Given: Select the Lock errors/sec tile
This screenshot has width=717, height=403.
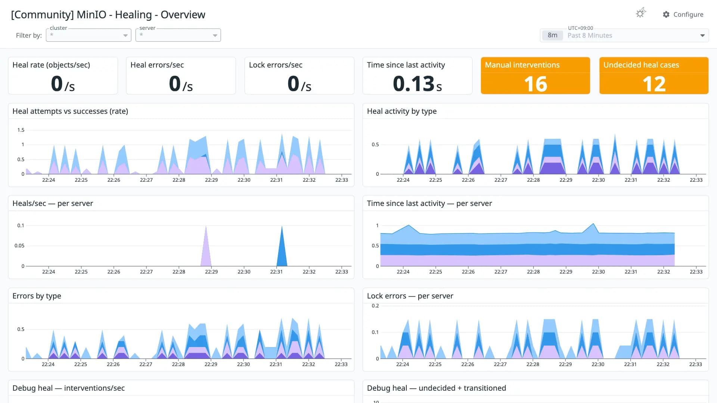Looking at the screenshot, I should (x=299, y=75).
